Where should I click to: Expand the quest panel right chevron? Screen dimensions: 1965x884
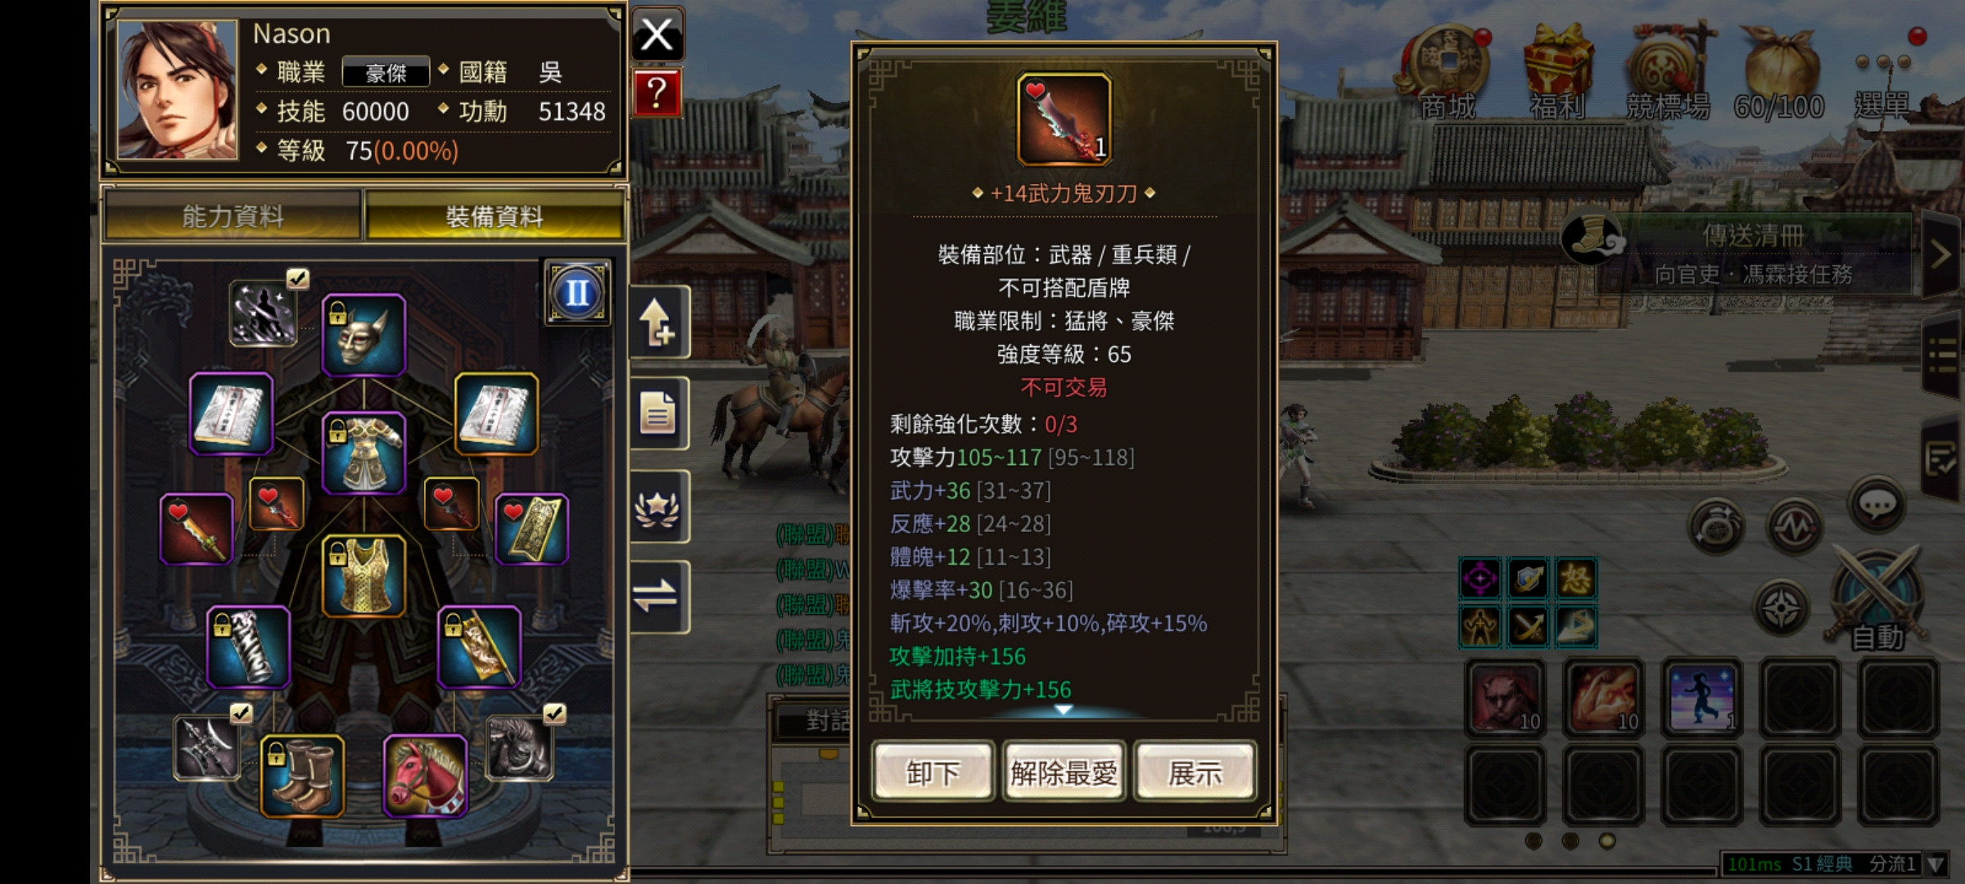[x=1940, y=255]
